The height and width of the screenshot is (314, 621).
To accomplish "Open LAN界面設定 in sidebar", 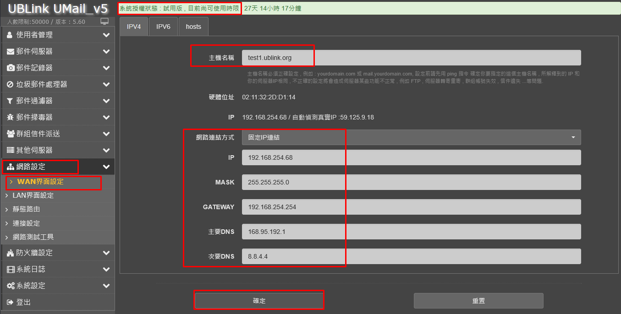I will point(33,195).
